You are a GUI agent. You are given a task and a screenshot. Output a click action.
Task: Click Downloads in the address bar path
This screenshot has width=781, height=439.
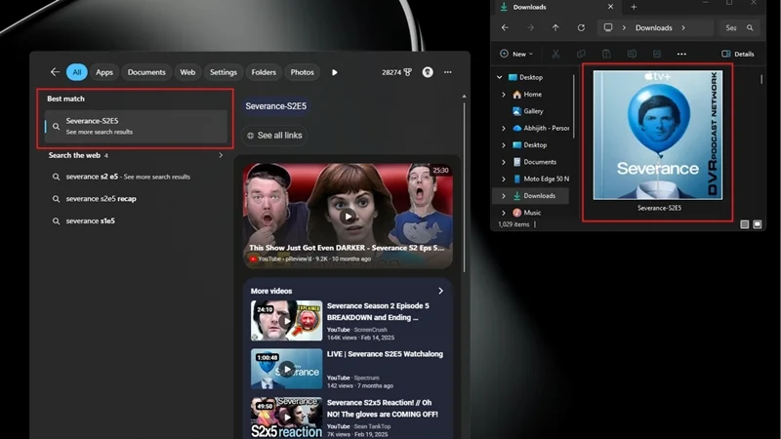click(x=653, y=28)
